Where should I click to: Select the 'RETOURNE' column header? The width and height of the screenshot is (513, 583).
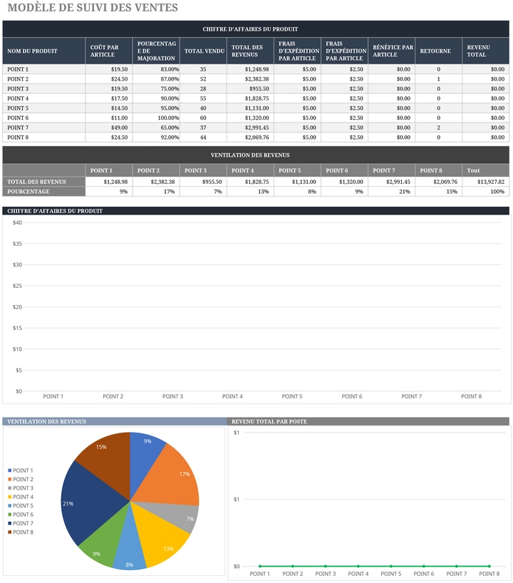[439, 51]
